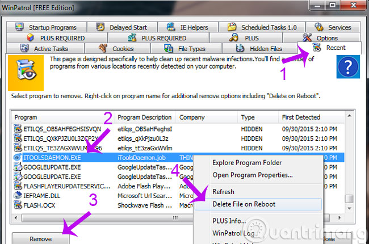Image resolution: width=369 pixels, height=244 pixels.
Task: Switch to the Delayed Start tab
Action: (x=123, y=27)
